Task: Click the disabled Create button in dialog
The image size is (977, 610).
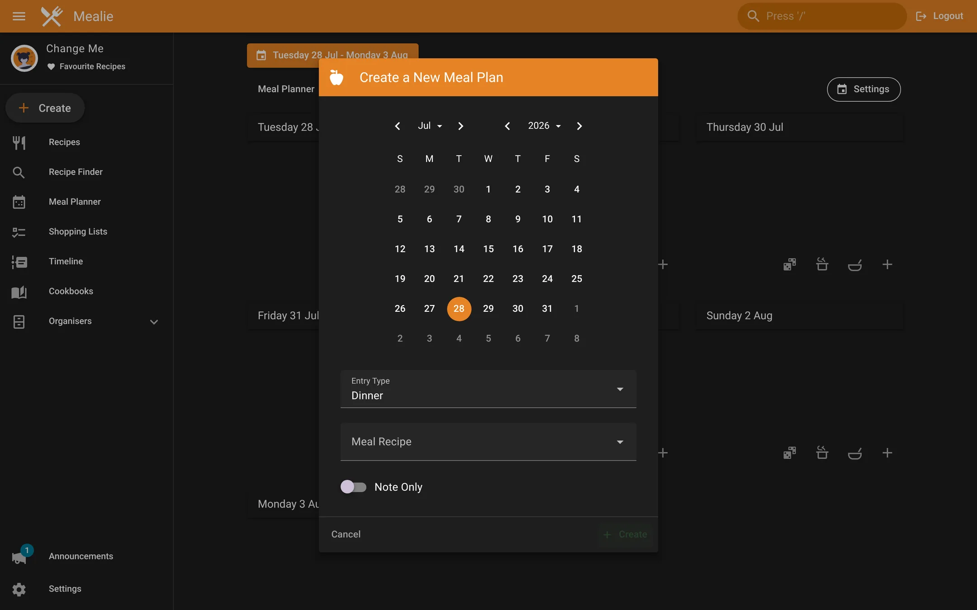Action: [626, 535]
